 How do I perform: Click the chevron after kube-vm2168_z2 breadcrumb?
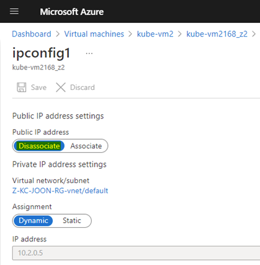click(254, 34)
